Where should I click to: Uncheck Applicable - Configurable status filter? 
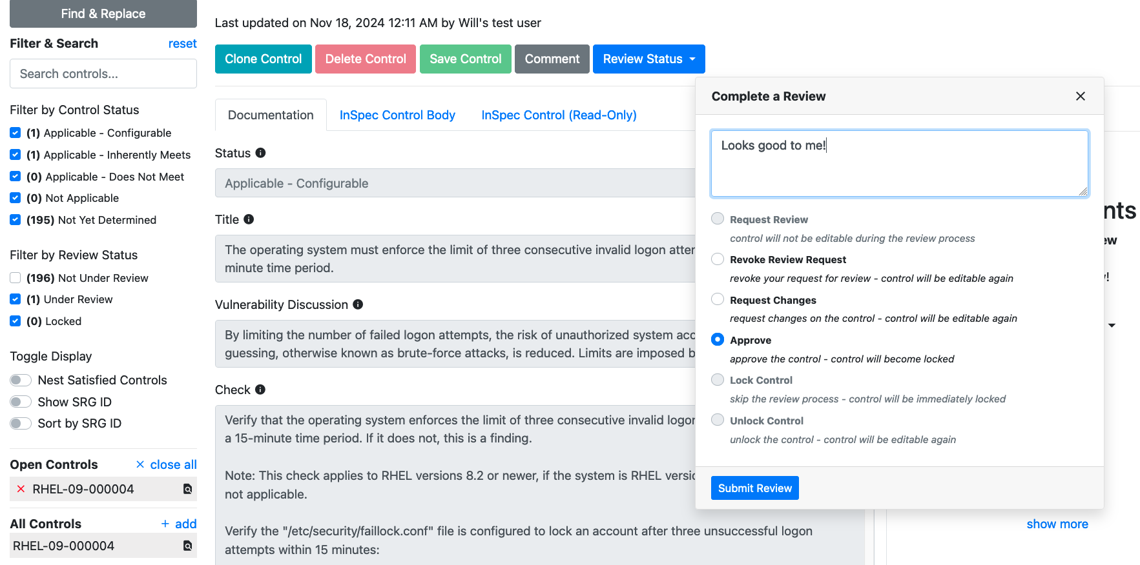(16, 133)
